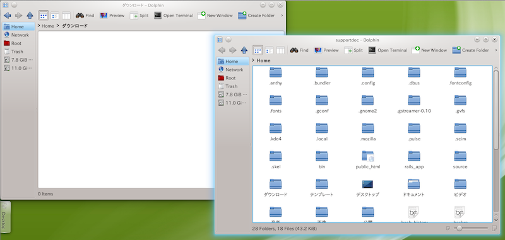
Task: Select Home place in supportdoc sidebar
Action: pyautogui.click(x=232, y=61)
